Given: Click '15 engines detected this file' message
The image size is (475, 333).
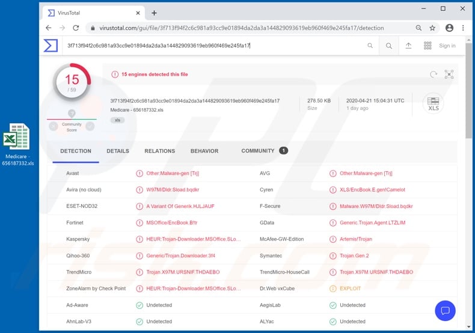Looking at the screenshot, I should [155, 74].
